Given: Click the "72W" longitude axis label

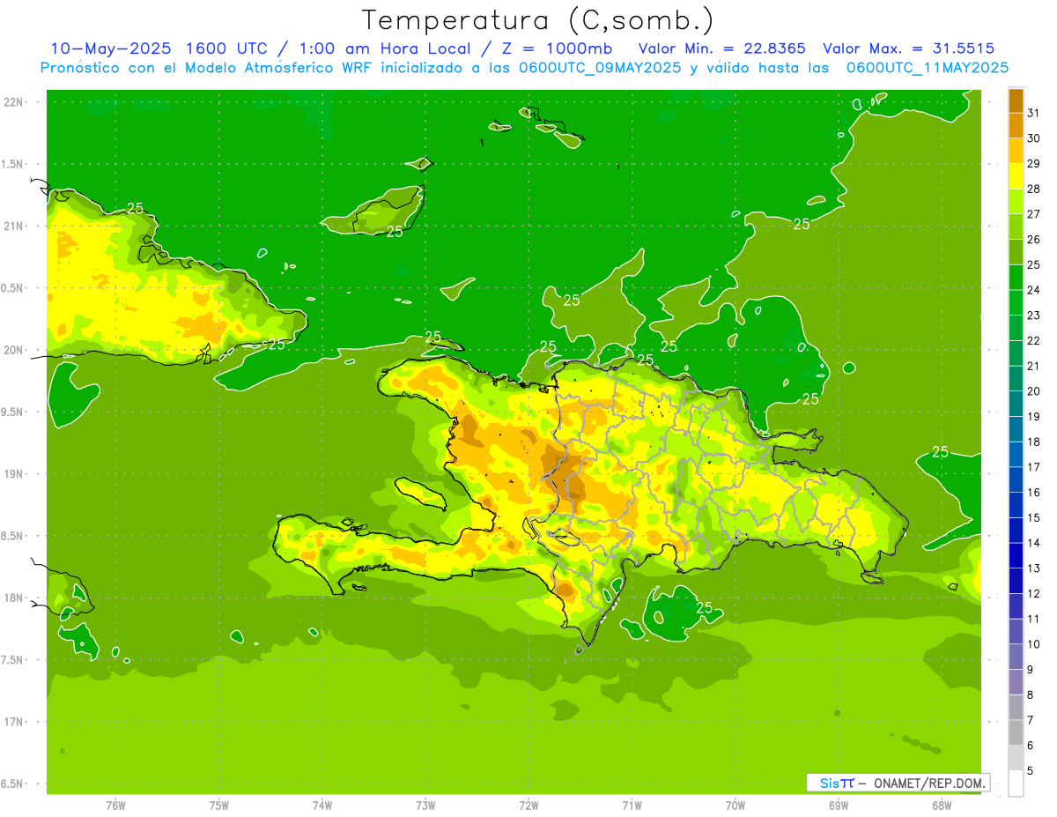Looking at the screenshot, I should tap(528, 805).
